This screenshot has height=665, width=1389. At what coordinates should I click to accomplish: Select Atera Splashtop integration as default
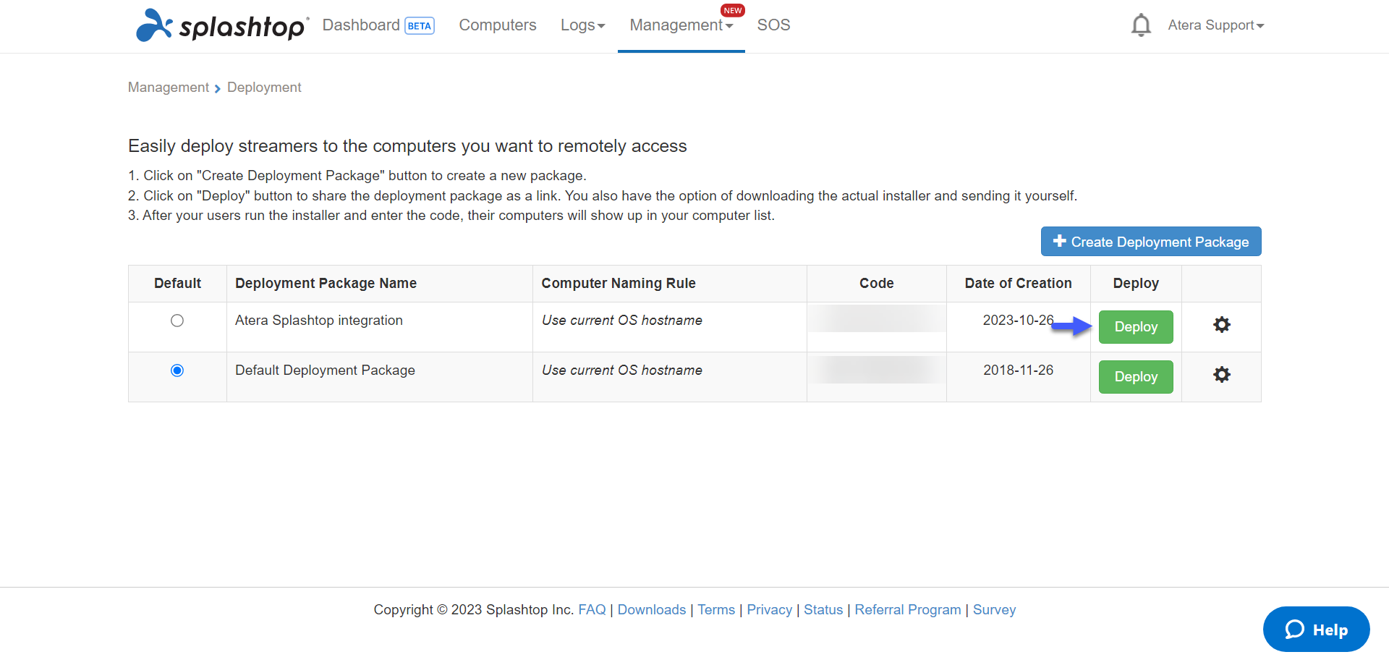click(177, 321)
